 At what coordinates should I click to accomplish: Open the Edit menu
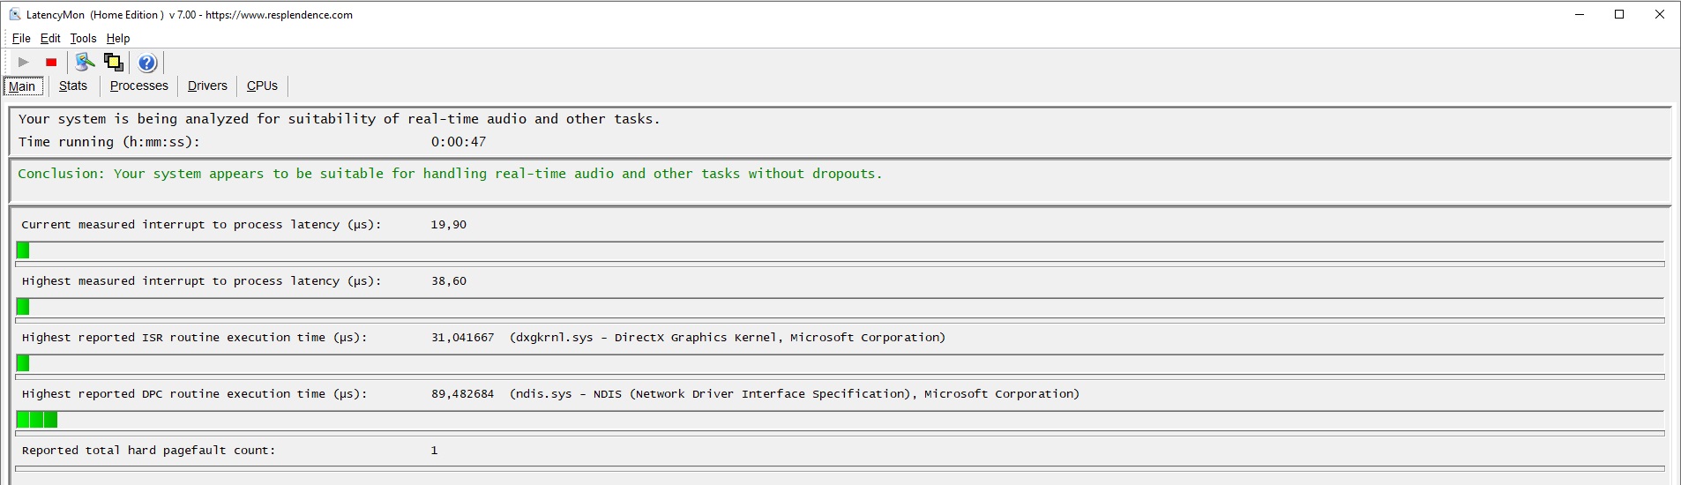point(50,38)
